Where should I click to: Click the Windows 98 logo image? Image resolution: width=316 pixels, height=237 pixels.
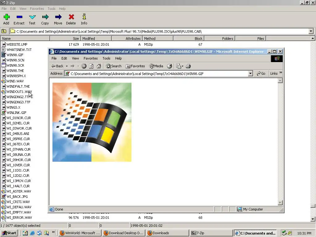92,122
